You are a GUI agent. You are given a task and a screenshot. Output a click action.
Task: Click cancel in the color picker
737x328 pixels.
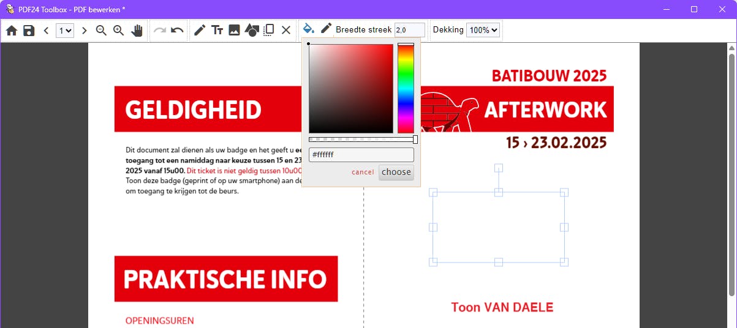pyautogui.click(x=363, y=172)
